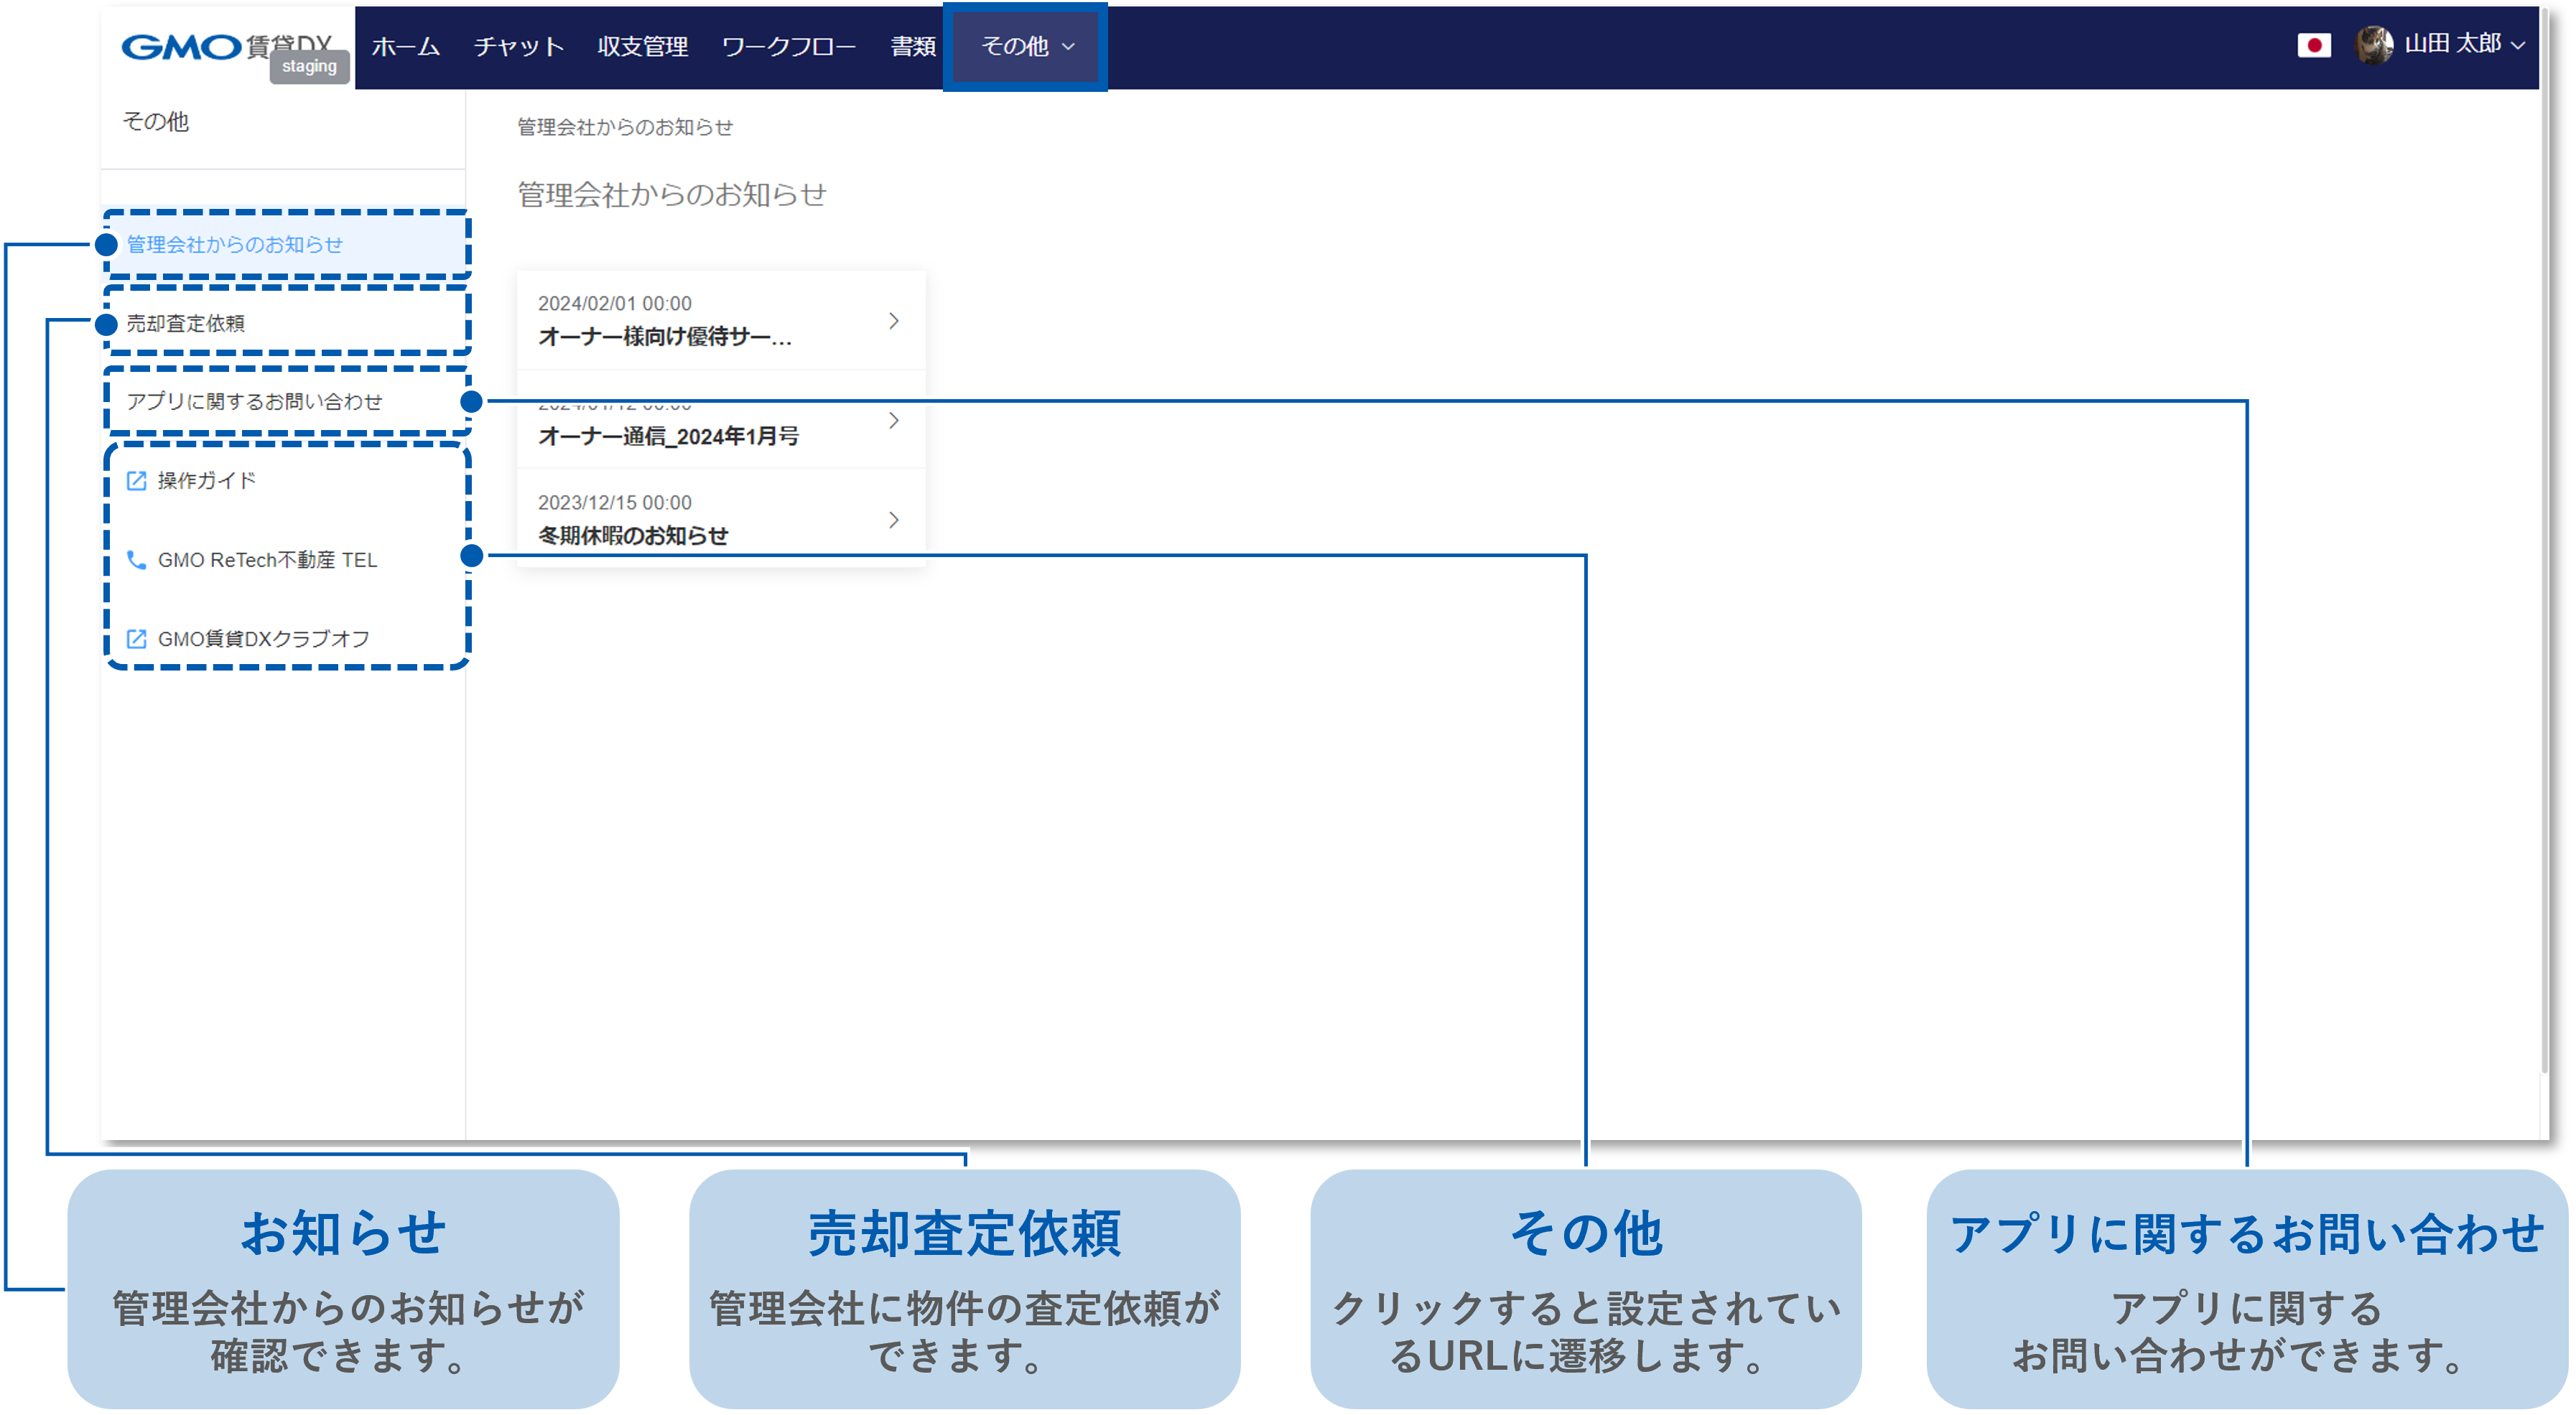Viewport: 2576px width, 1415px height.
Task: Click the external link icon beside GMO賃貸DXクラブオフ
Action: [x=136, y=638]
